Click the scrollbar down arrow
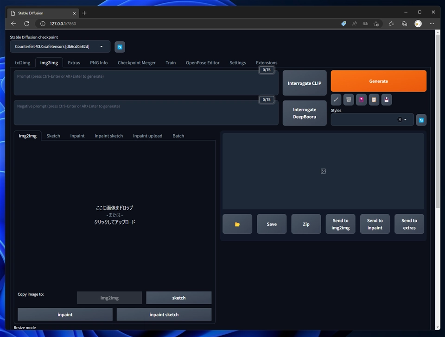 437,327
